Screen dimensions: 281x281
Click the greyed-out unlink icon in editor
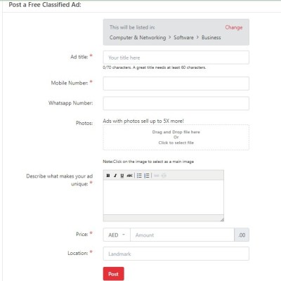[164, 176]
